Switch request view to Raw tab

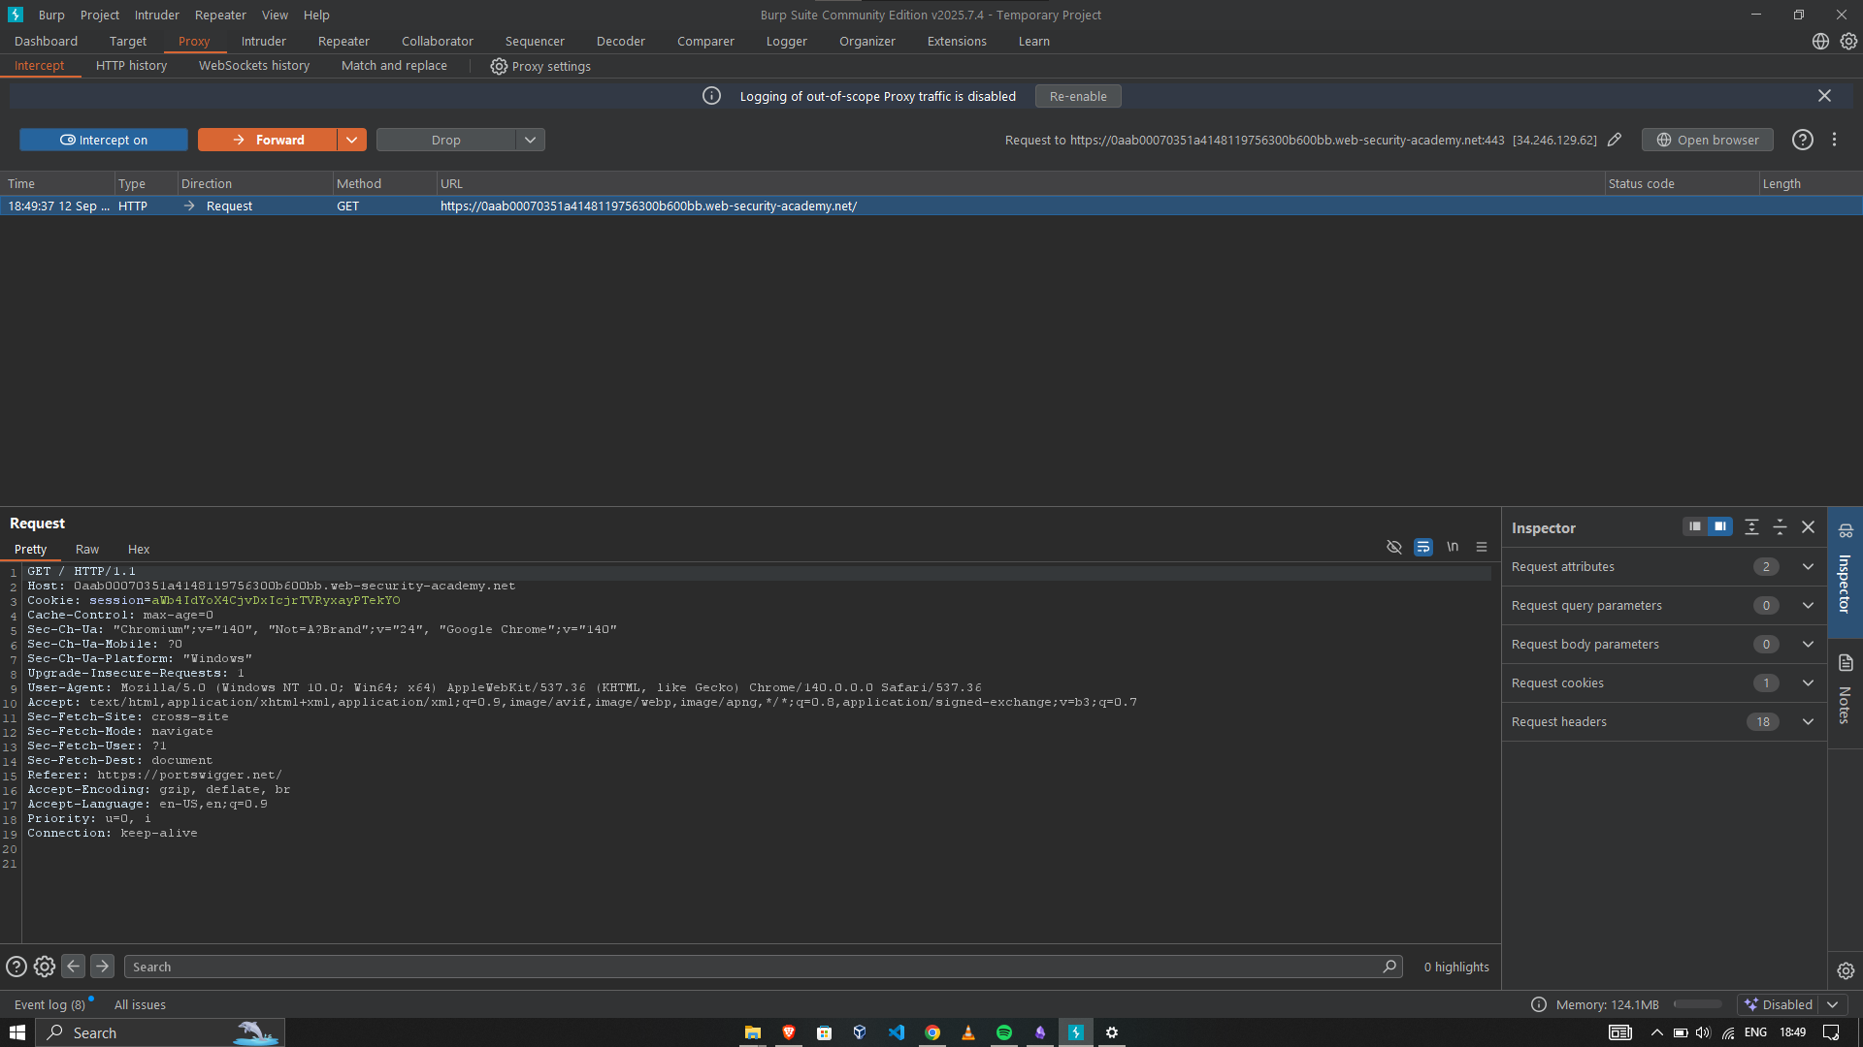87,549
